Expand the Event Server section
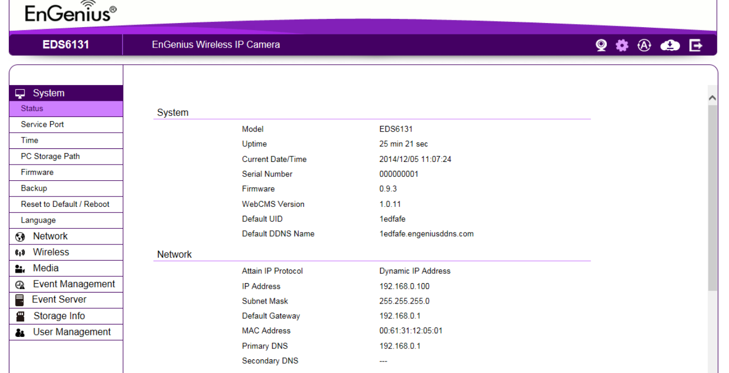729x373 pixels. [66, 300]
